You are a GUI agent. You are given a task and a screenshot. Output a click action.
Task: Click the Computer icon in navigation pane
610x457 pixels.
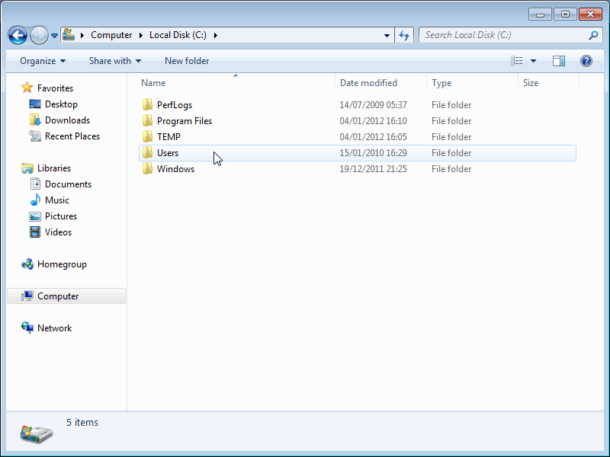tap(27, 296)
